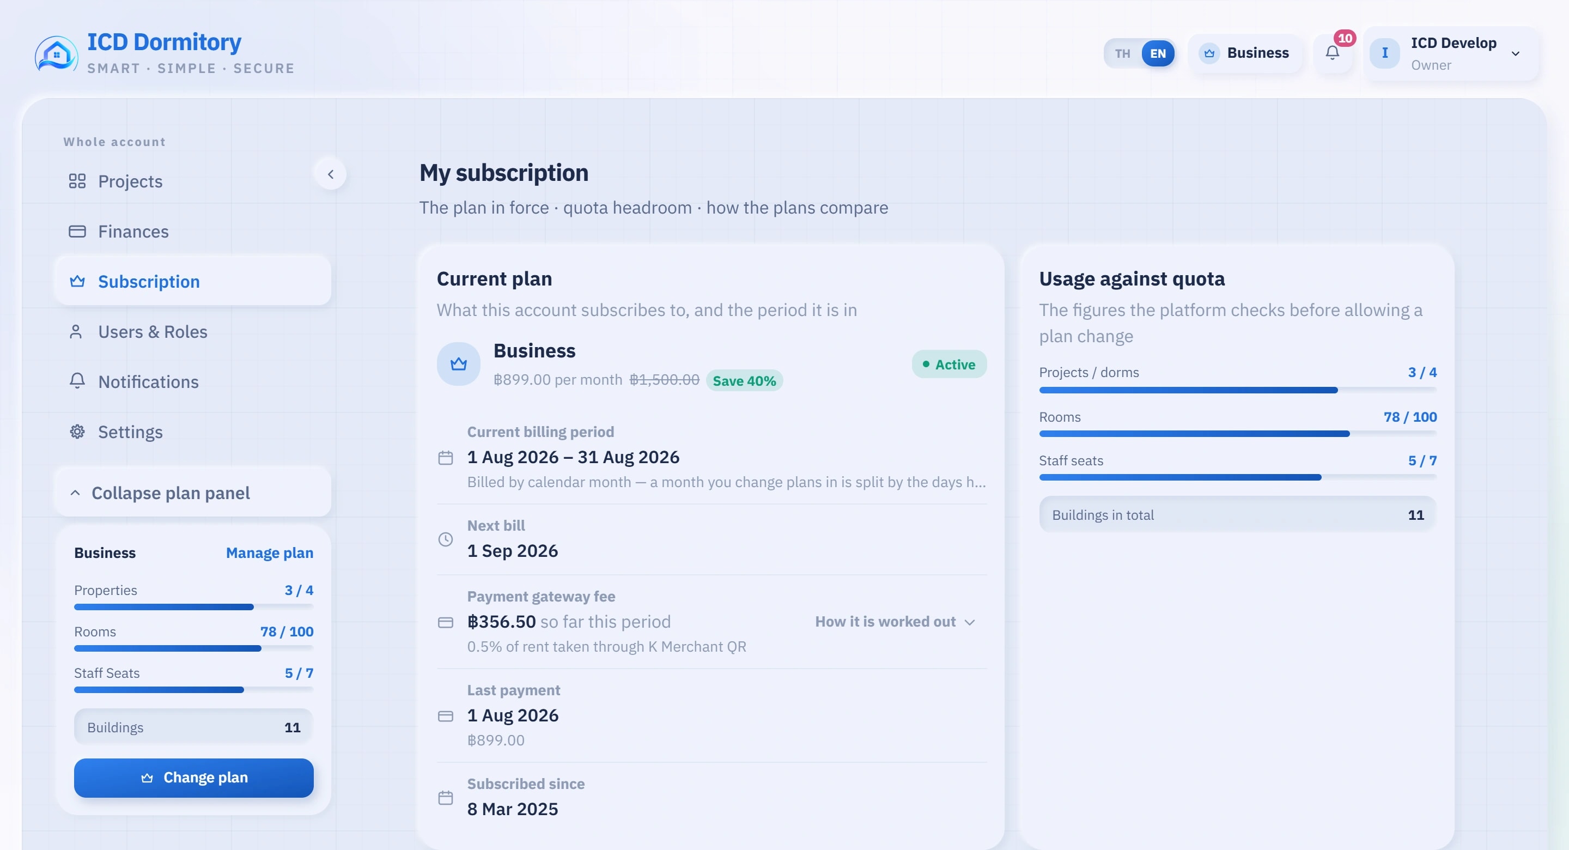Click the ICD Develop avatar initial

click(x=1384, y=53)
